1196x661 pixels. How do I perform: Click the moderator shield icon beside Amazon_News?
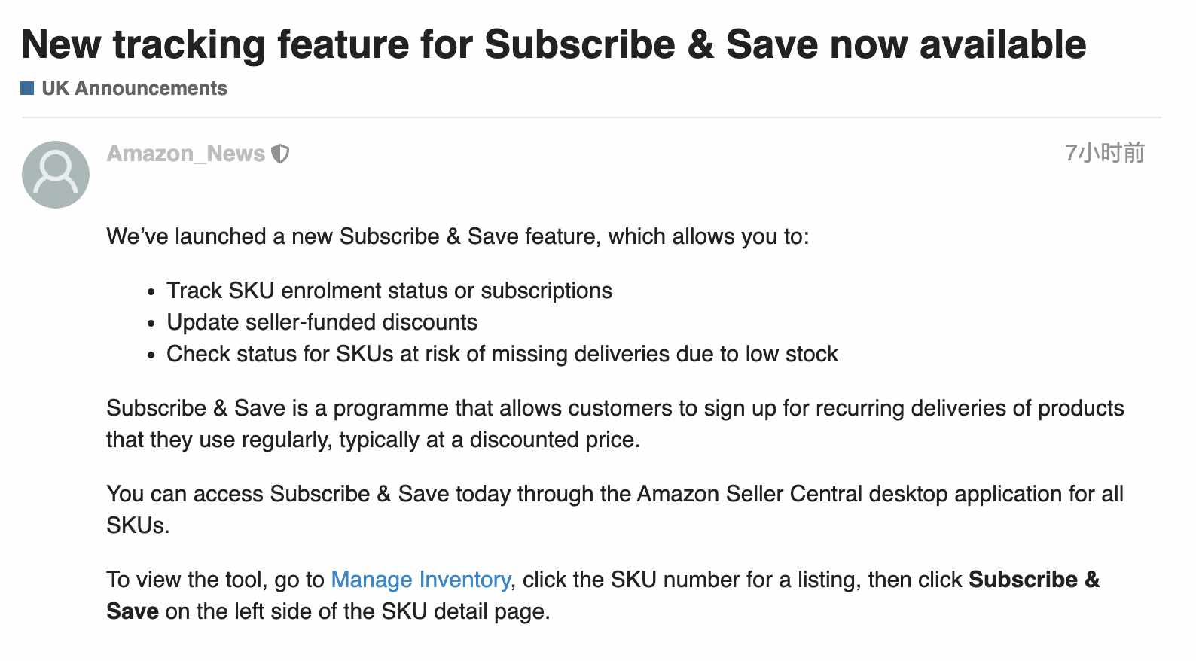coord(280,154)
